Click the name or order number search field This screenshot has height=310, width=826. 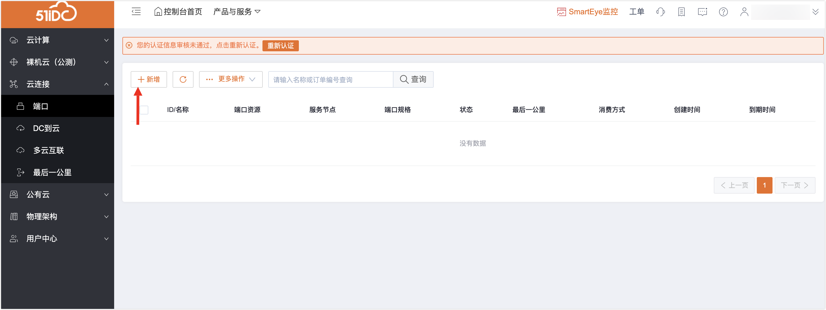[330, 80]
